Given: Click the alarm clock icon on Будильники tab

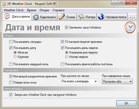Looking at the screenshot, I should coord(36,17).
